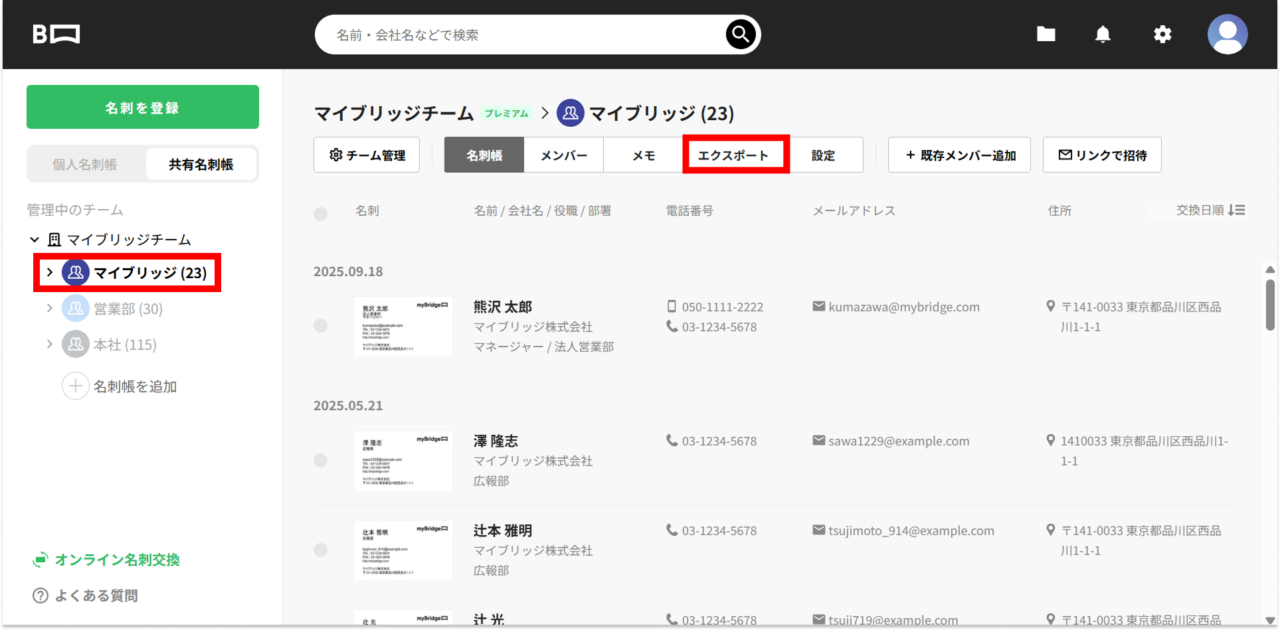Image resolution: width=1280 pixels, height=630 pixels.
Task: Open the folder icon in header
Action: [1046, 34]
